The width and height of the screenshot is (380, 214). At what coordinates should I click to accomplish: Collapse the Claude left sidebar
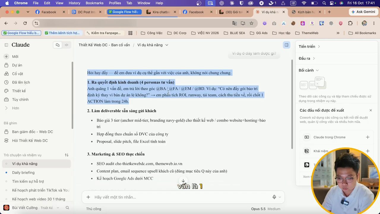[6, 45]
